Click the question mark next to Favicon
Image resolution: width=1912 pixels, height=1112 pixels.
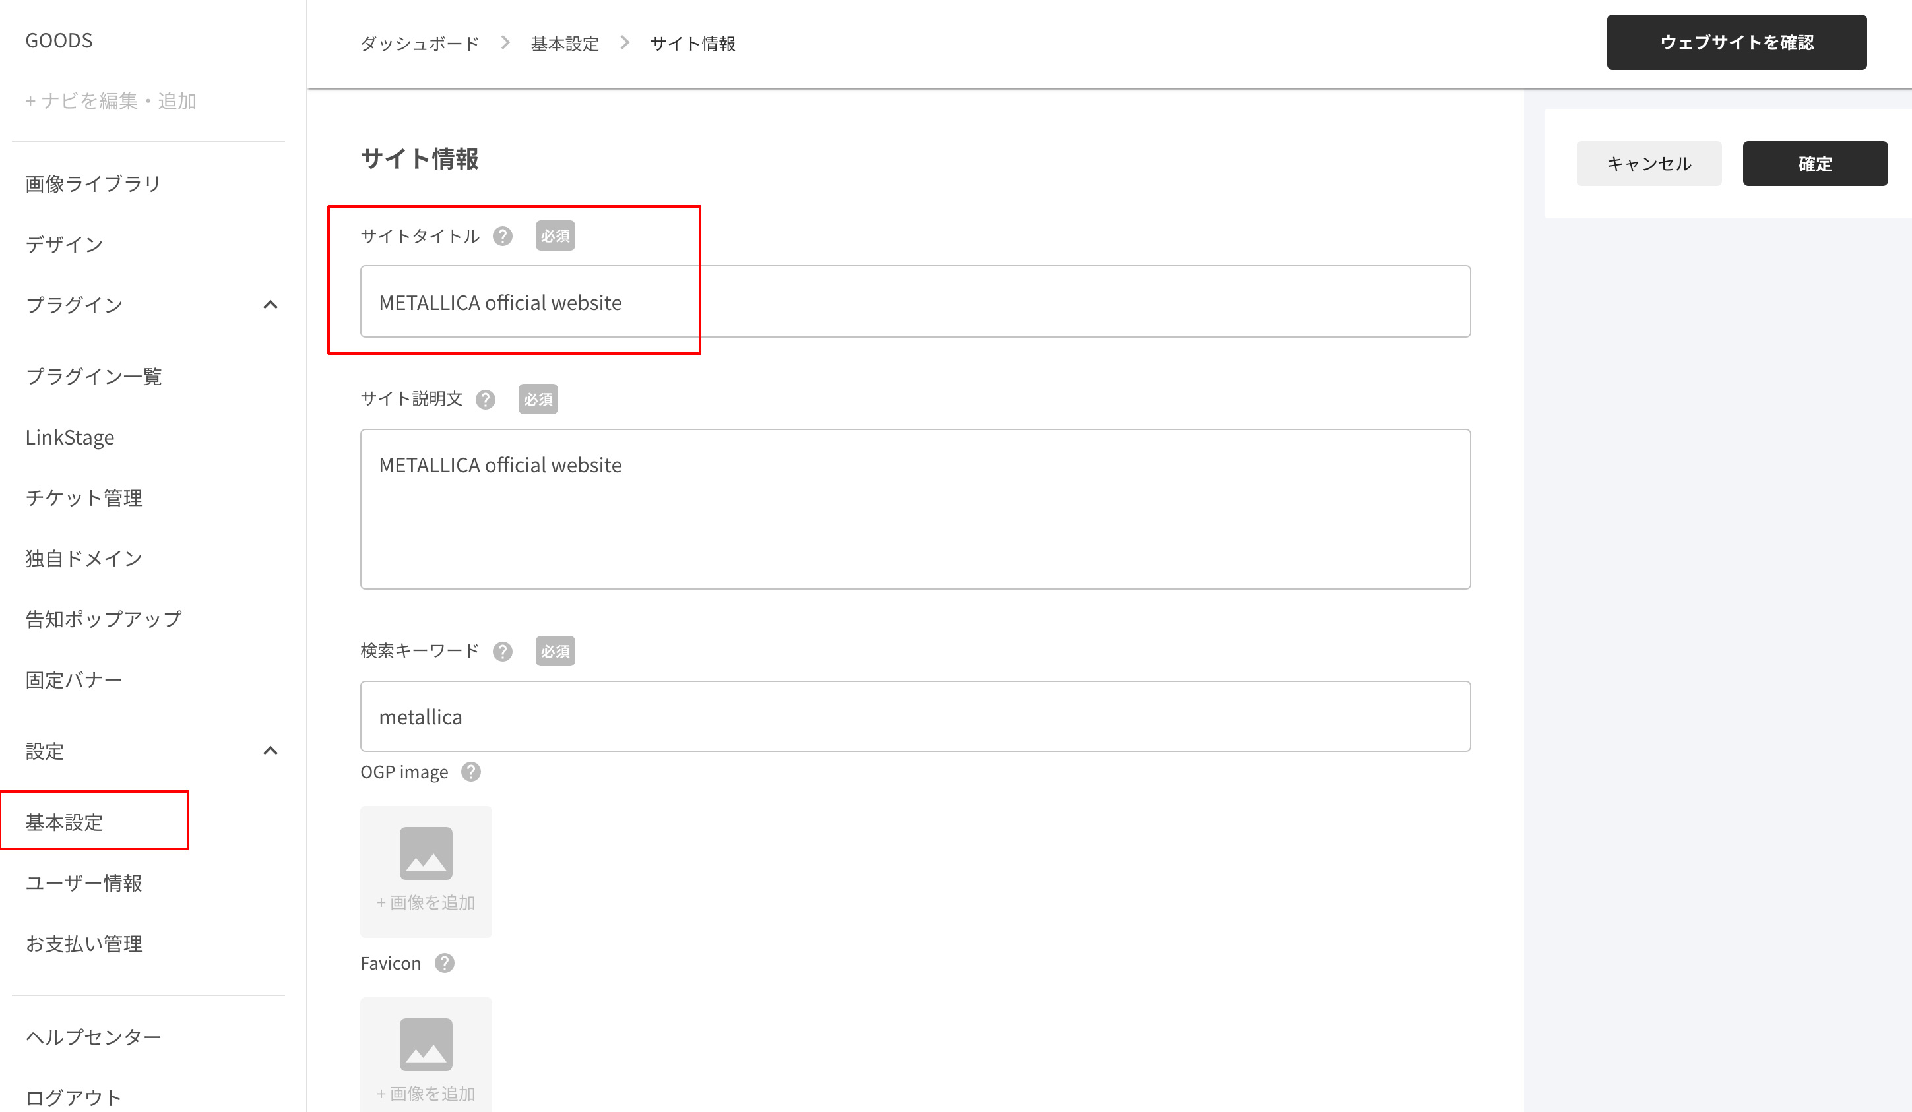coord(445,962)
